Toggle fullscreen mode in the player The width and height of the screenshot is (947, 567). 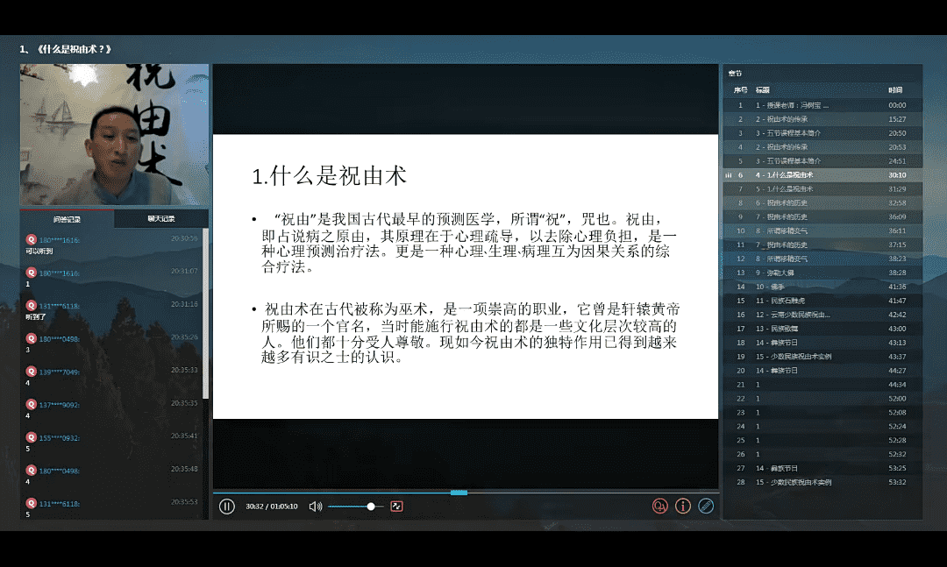point(396,506)
